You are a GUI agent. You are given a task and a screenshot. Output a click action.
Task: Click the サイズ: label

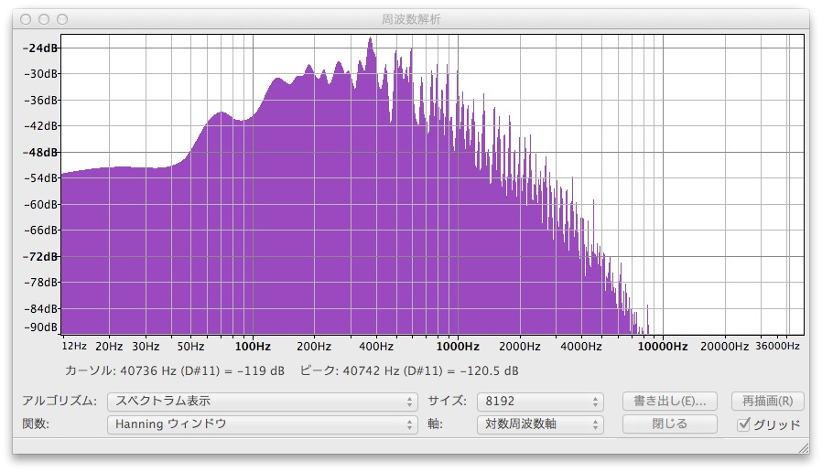tap(447, 402)
